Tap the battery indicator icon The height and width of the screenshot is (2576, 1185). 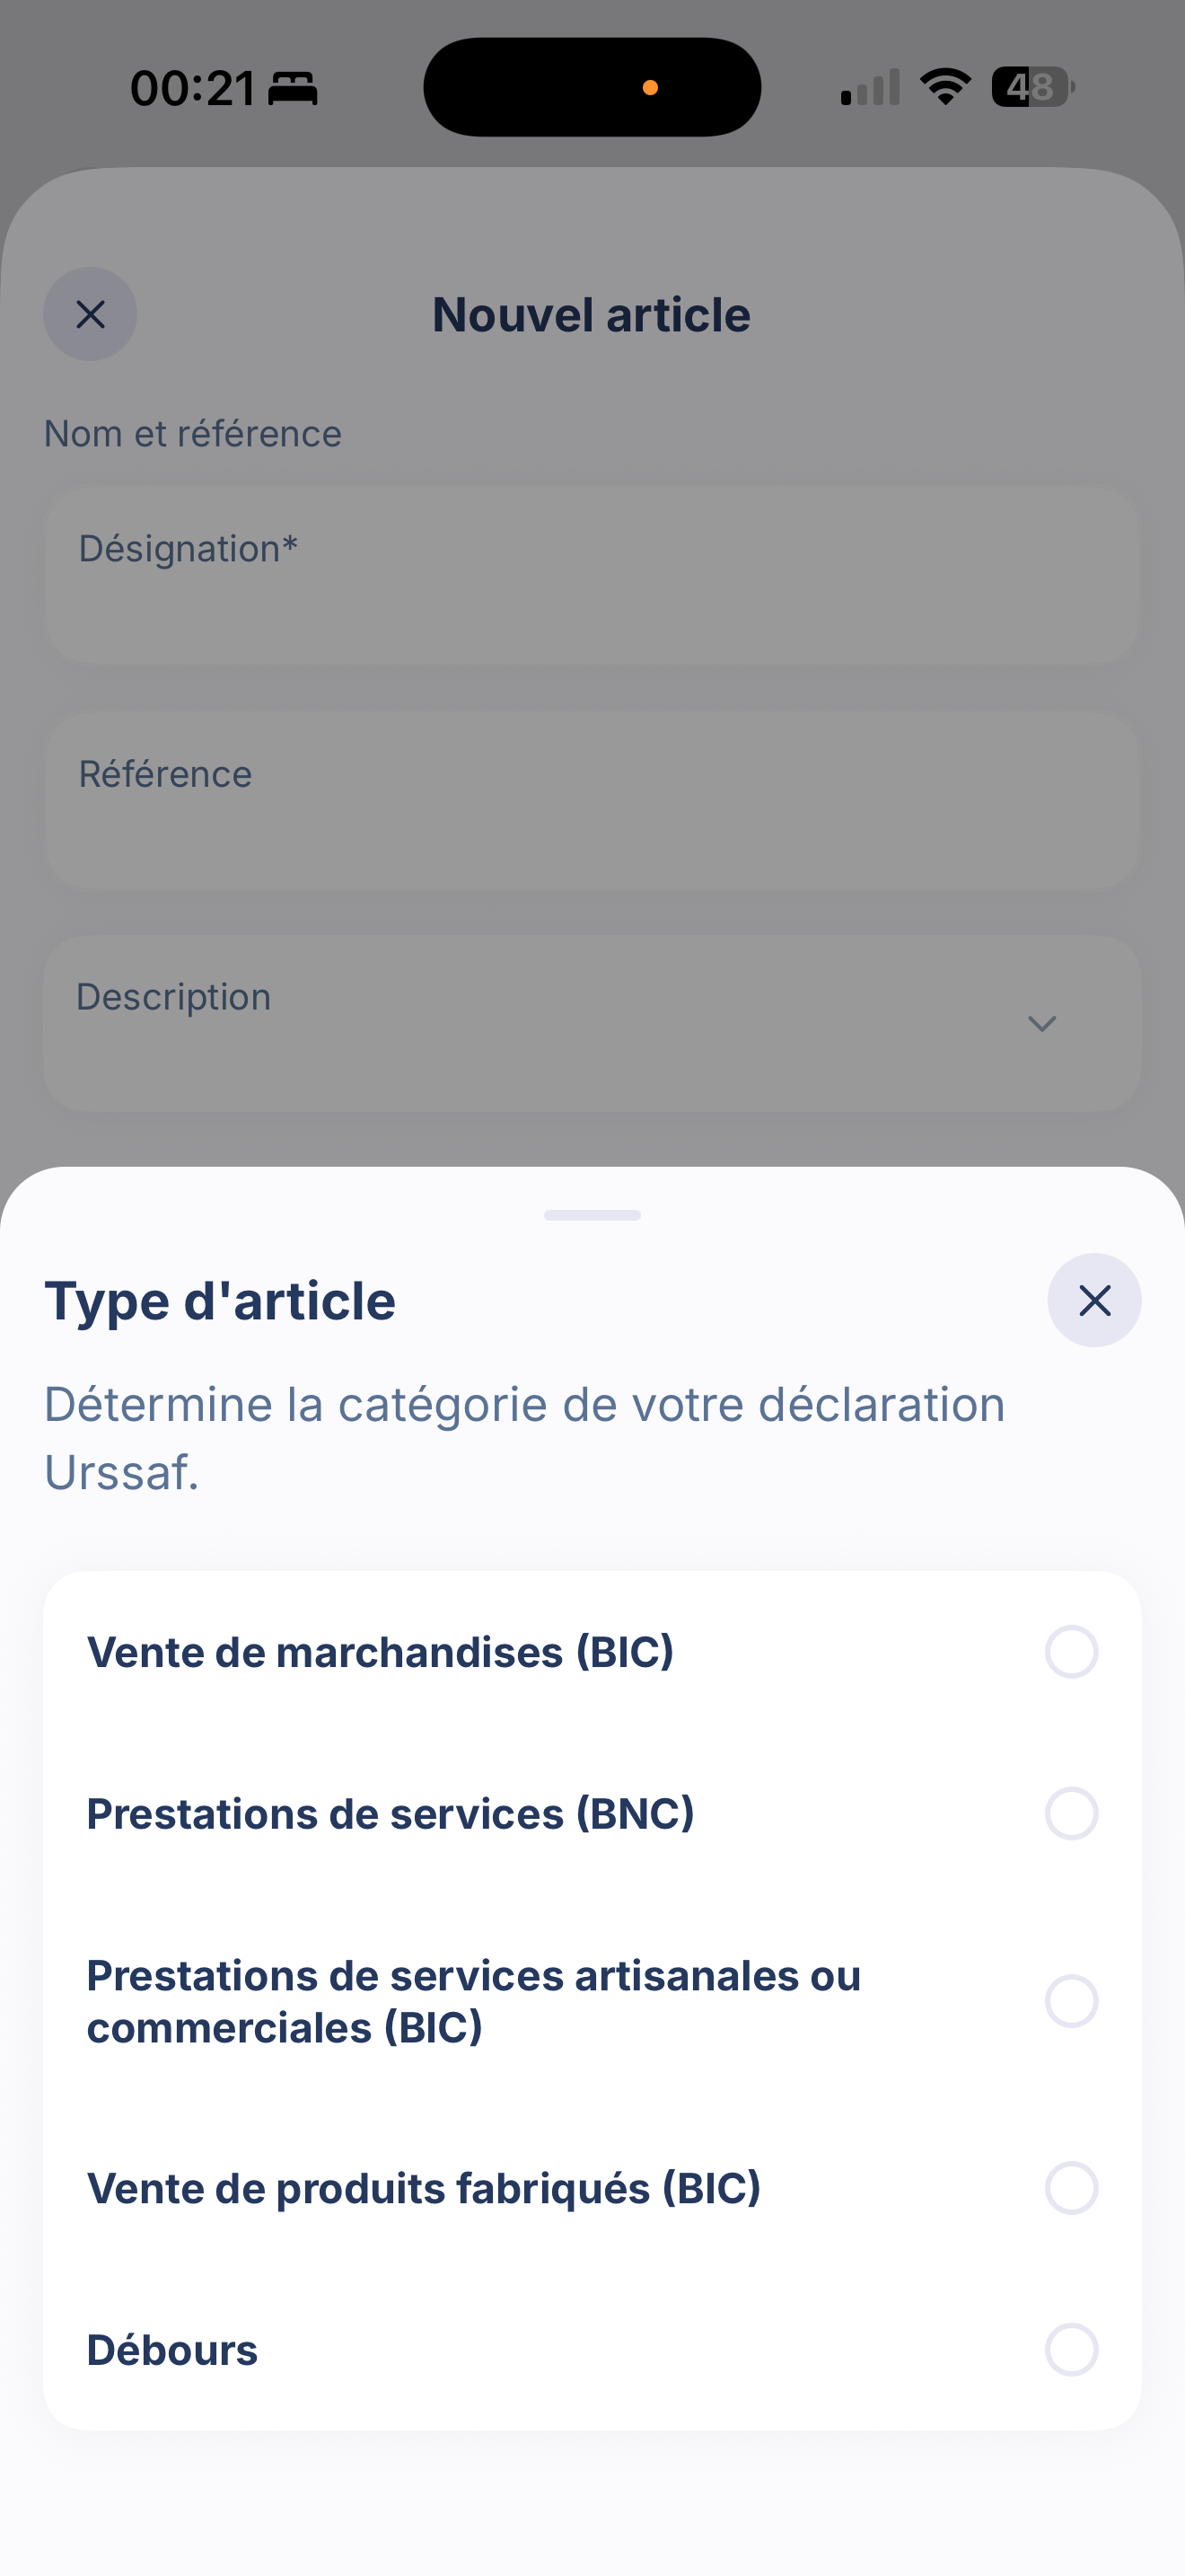click(x=1033, y=87)
